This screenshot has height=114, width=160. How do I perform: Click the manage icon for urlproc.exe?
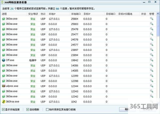coord(151,86)
